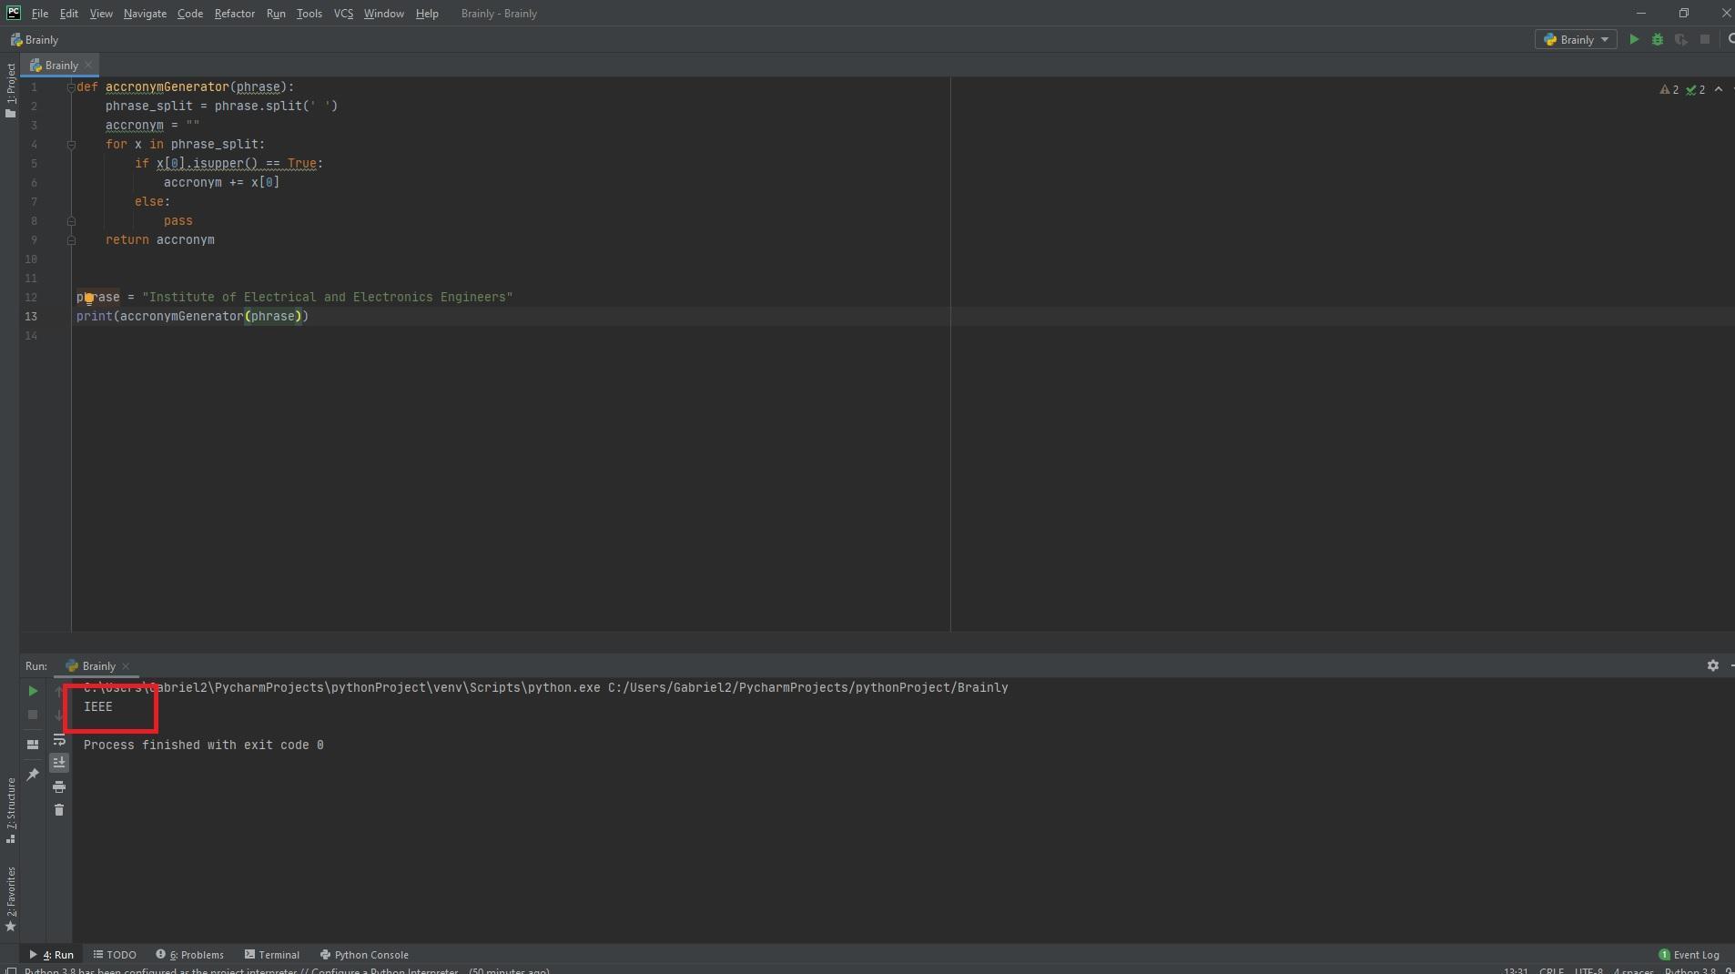Toggle the Project tool window sidebar
Screen dimensions: 1735x974
point(10,90)
